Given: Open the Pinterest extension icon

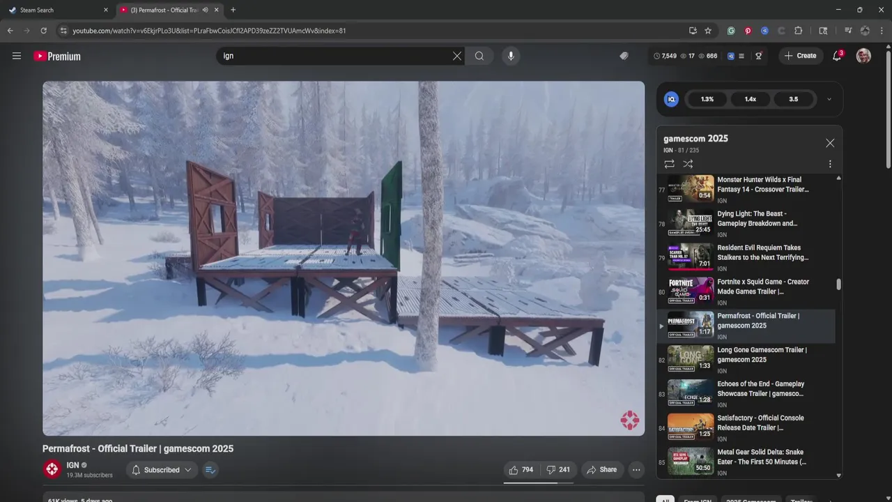Looking at the screenshot, I should (748, 31).
